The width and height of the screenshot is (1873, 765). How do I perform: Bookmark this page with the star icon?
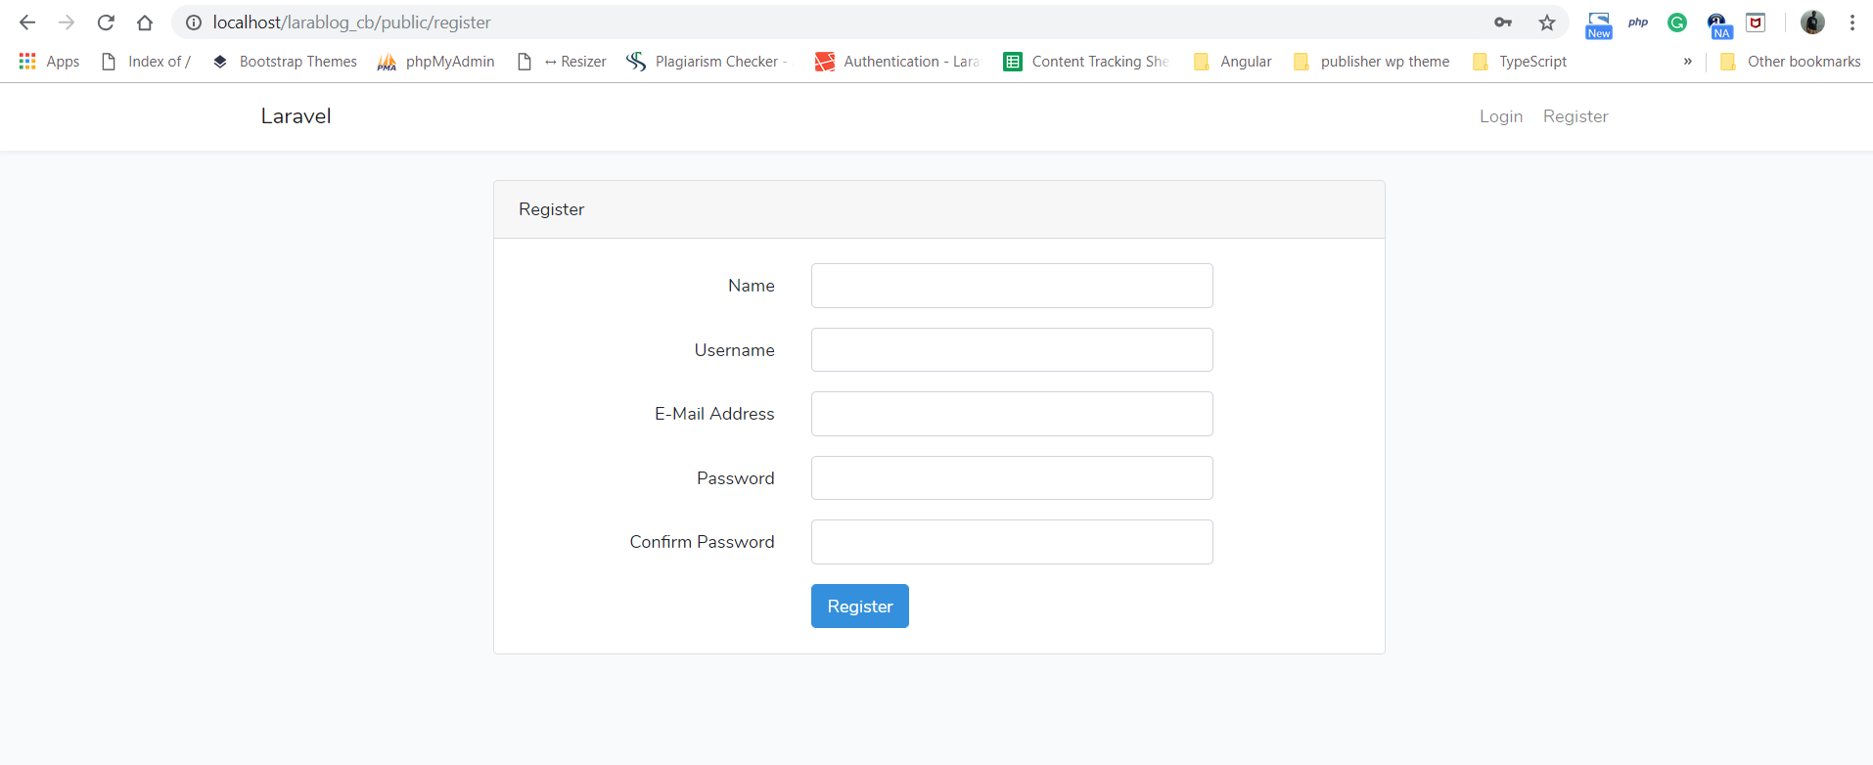pyautogui.click(x=1547, y=22)
